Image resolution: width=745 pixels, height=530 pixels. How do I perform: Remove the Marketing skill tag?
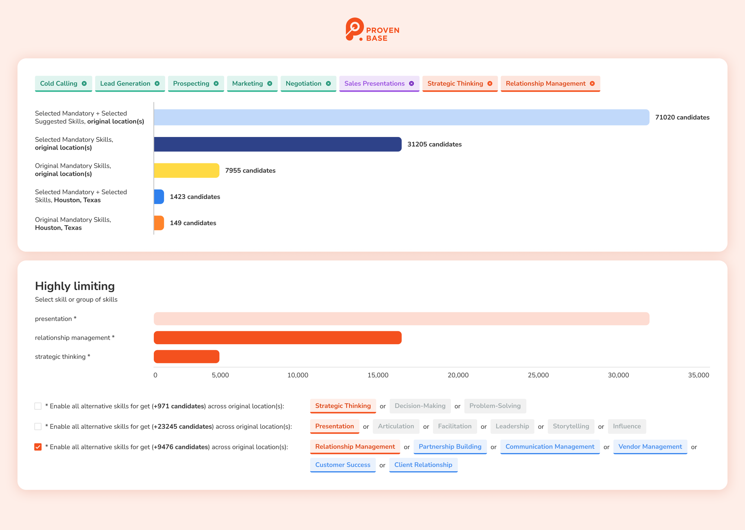coord(270,83)
